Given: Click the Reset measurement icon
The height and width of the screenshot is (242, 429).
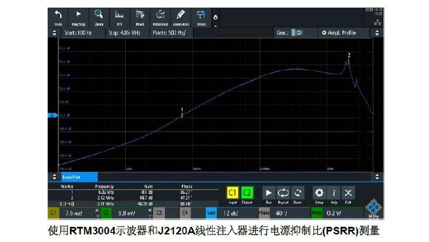Looking at the screenshot, I should (297, 193).
